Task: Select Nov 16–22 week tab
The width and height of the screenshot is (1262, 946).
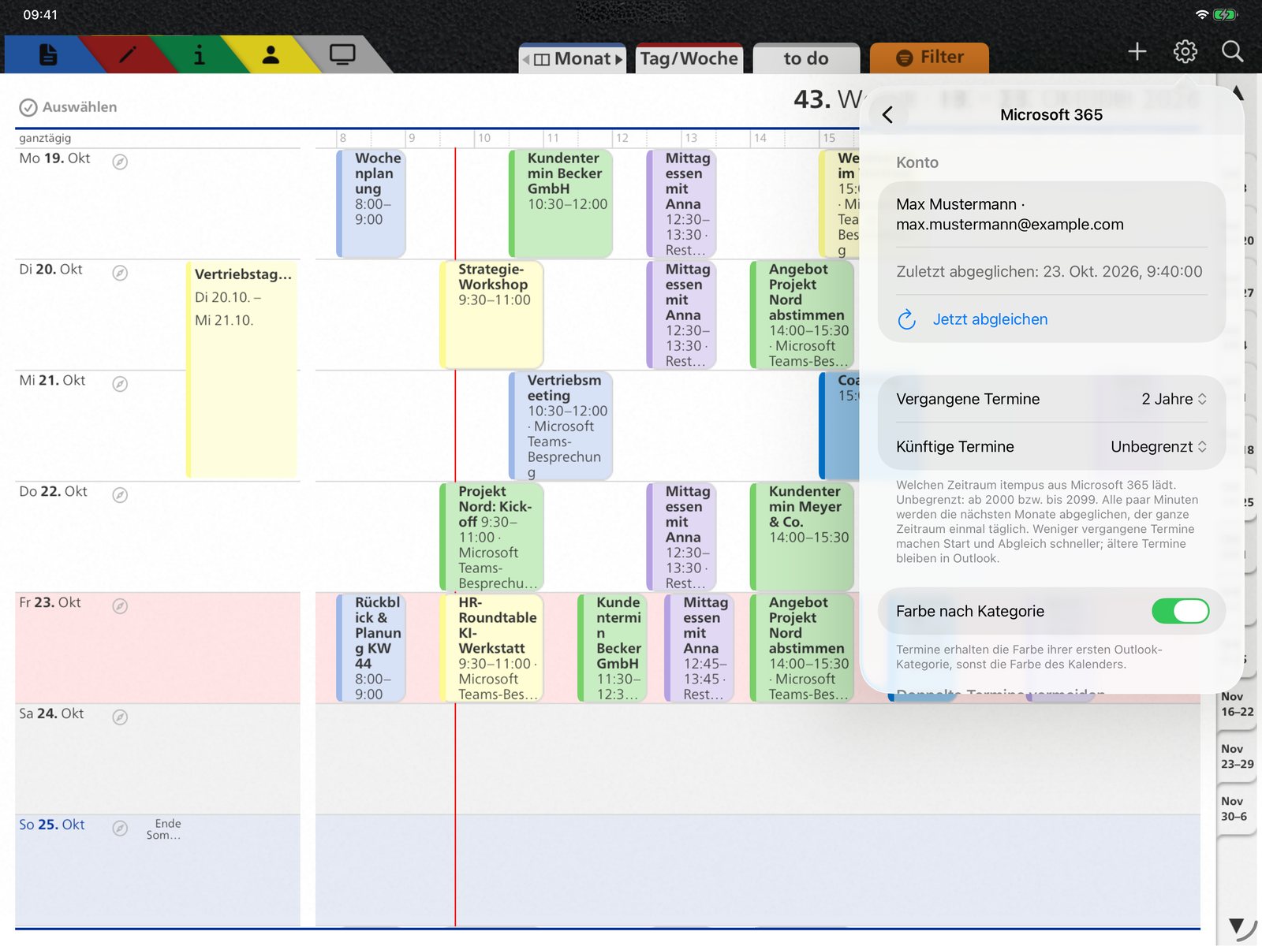Action: [1236, 705]
